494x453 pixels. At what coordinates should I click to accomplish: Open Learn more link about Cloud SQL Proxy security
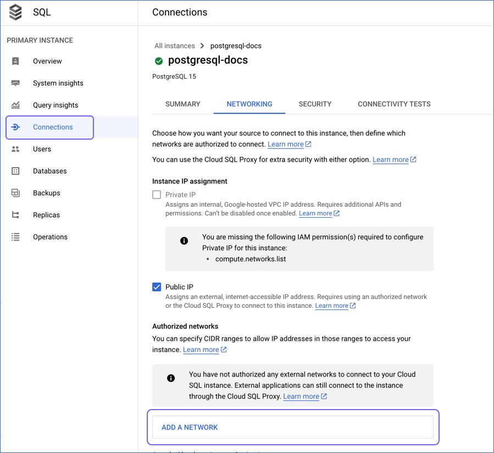pyautogui.click(x=391, y=159)
